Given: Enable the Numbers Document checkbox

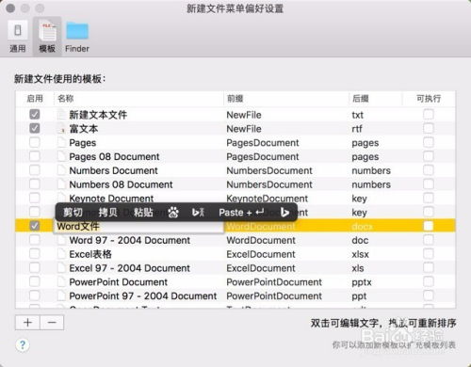Looking at the screenshot, I should (x=35, y=170).
